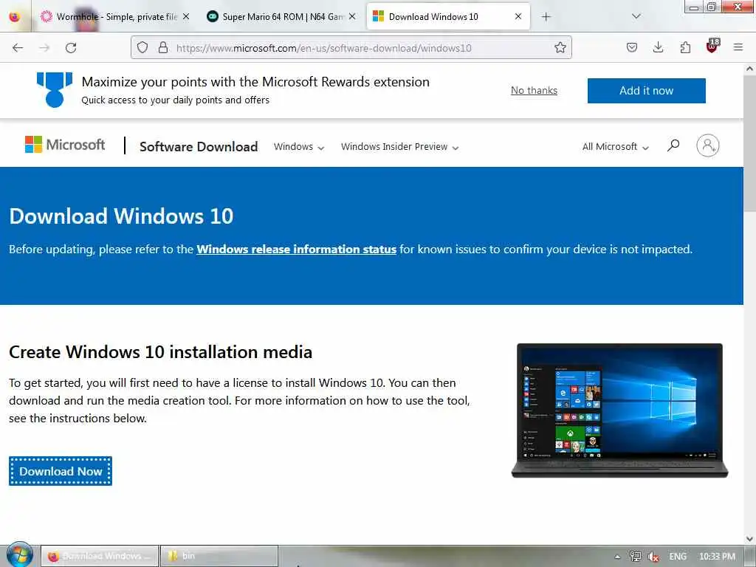Switch to Super Mario 64 ROM tab
756x567 pixels.
(x=282, y=16)
